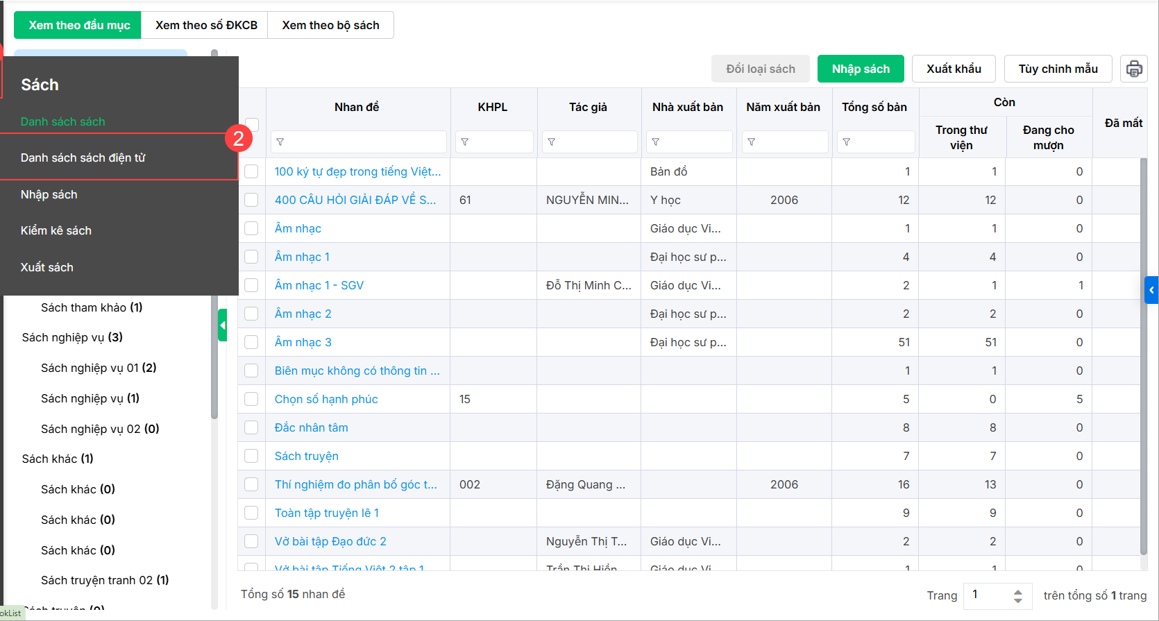1159x621 pixels.
Task: Click the filter icon under Nhà xuất bản
Action: pos(656,142)
